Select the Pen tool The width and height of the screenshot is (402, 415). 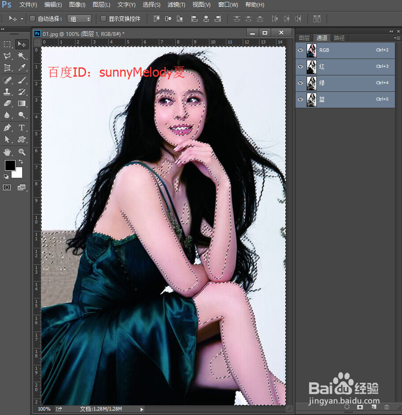pos(7,128)
